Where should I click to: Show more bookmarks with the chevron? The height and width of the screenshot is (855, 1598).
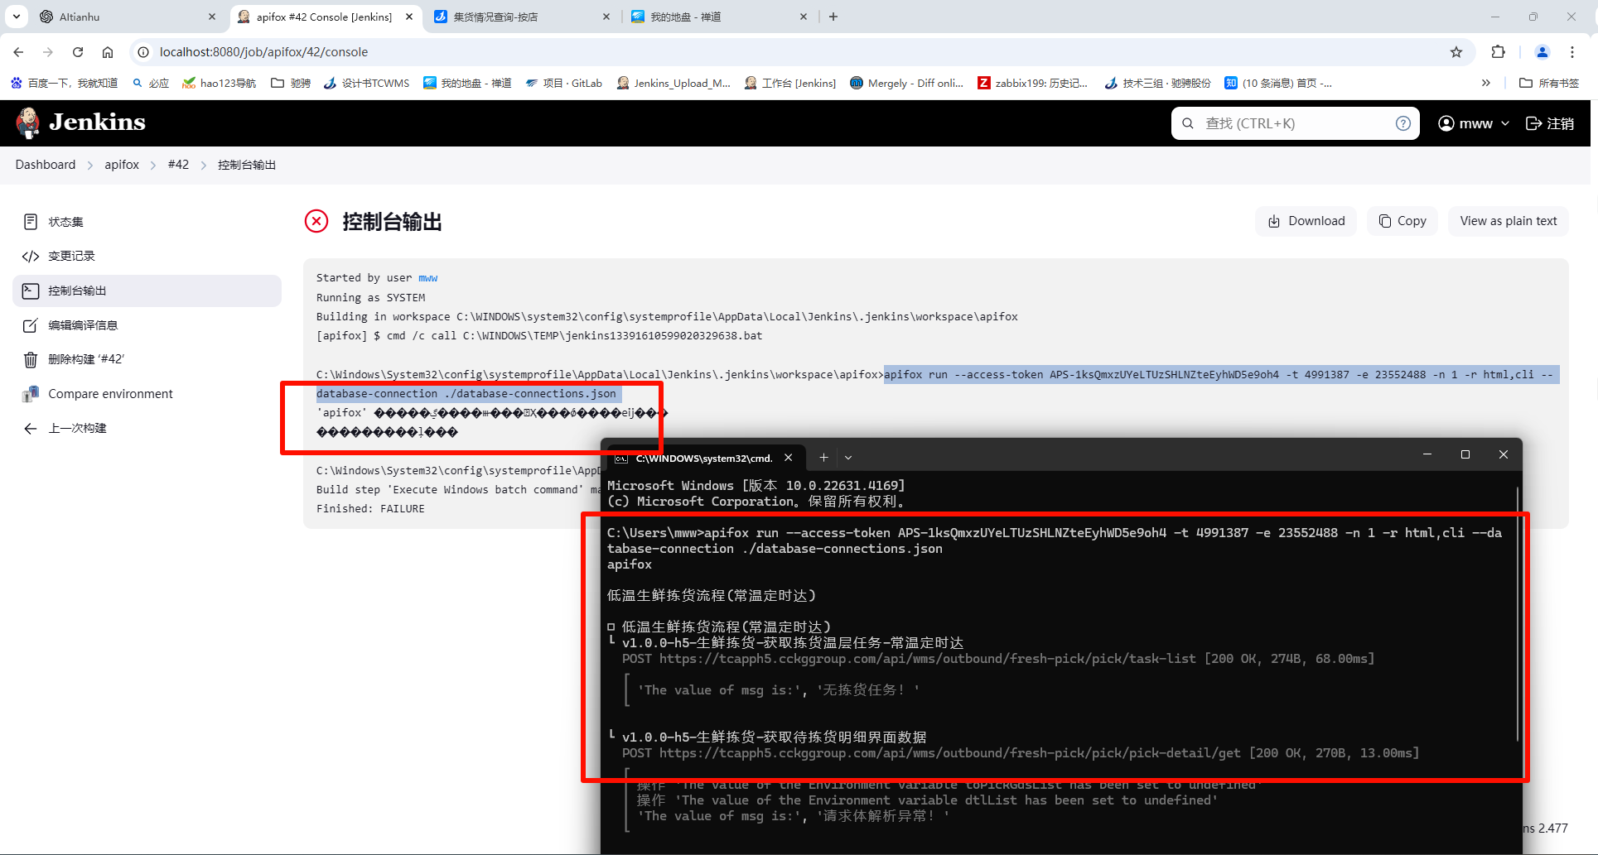click(1486, 83)
